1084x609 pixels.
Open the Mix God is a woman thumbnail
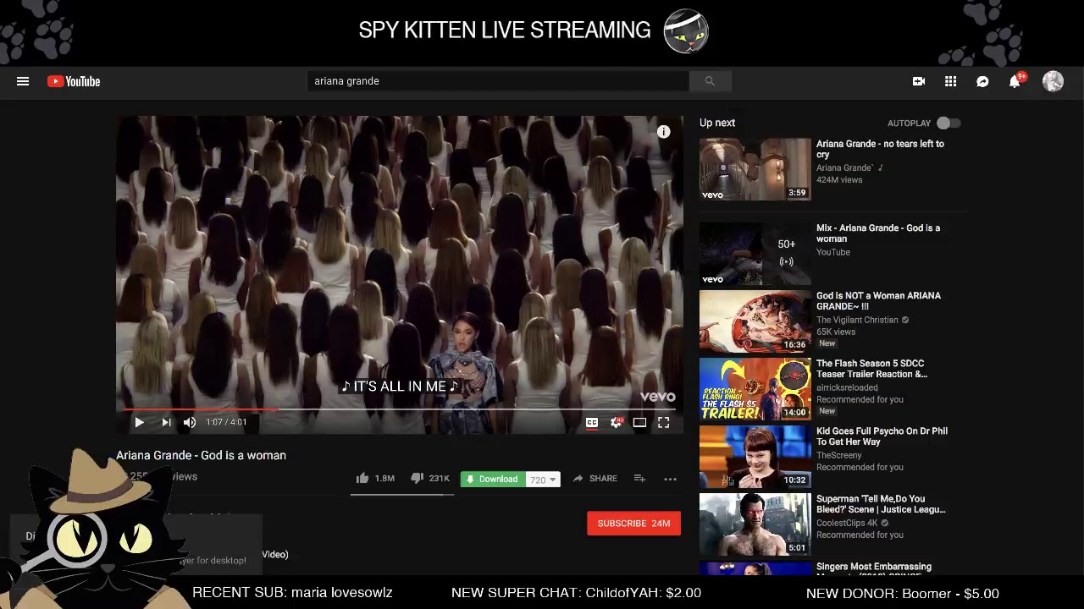(755, 254)
